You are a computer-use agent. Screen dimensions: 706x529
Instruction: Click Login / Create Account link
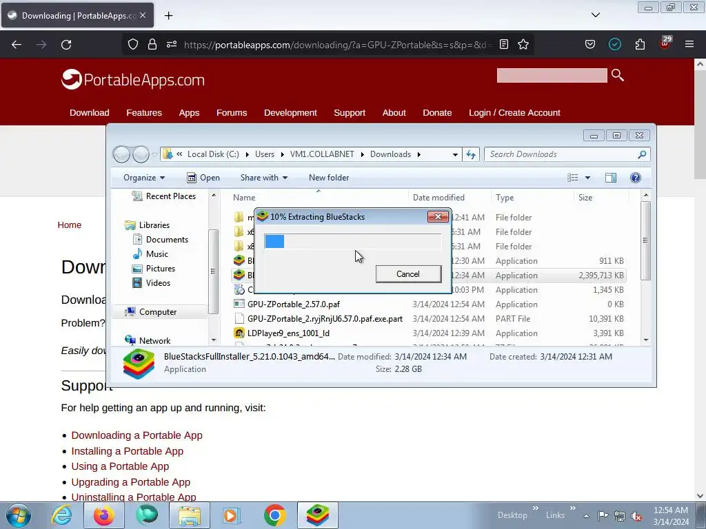(x=514, y=113)
